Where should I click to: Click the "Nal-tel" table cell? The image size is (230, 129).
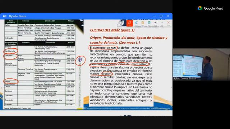(11, 25)
